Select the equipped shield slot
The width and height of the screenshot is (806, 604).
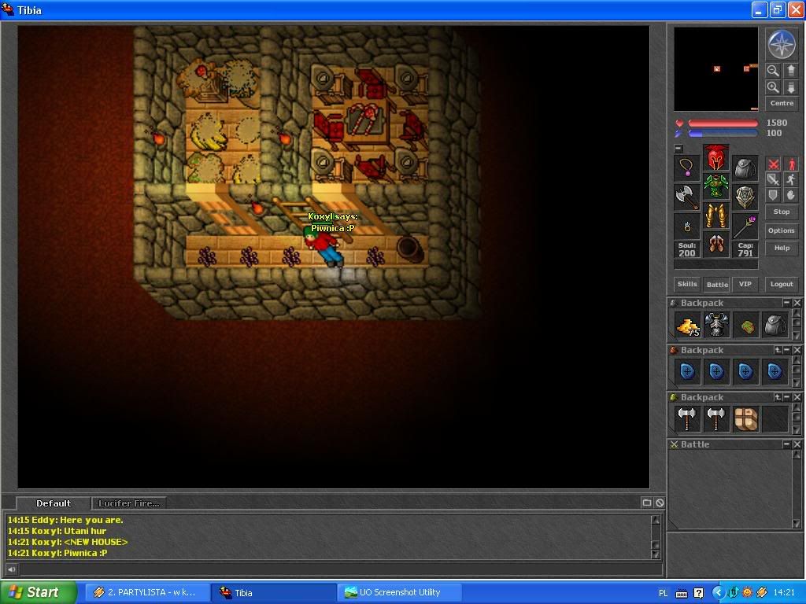tap(745, 197)
